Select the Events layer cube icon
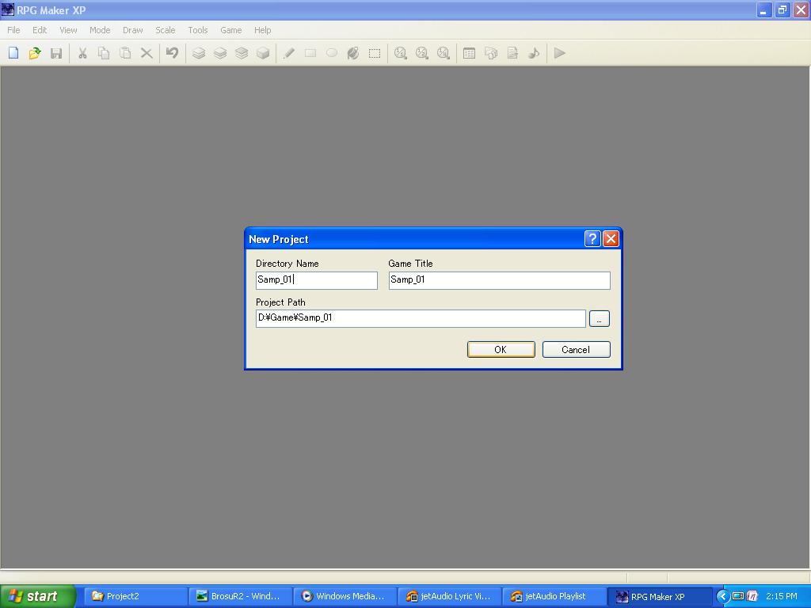The height and width of the screenshot is (608, 811). (x=263, y=53)
